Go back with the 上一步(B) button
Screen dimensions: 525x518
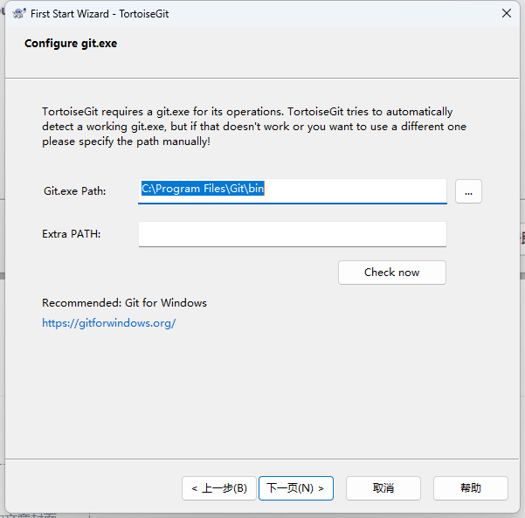219,488
